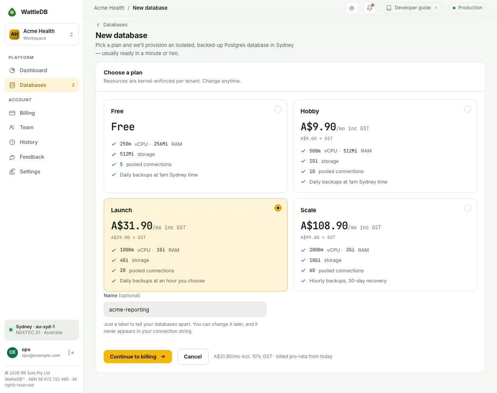The height and width of the screenshot is (393, 497).
Task: Click the WattleDB logo icon
Action: pos(12,12)
